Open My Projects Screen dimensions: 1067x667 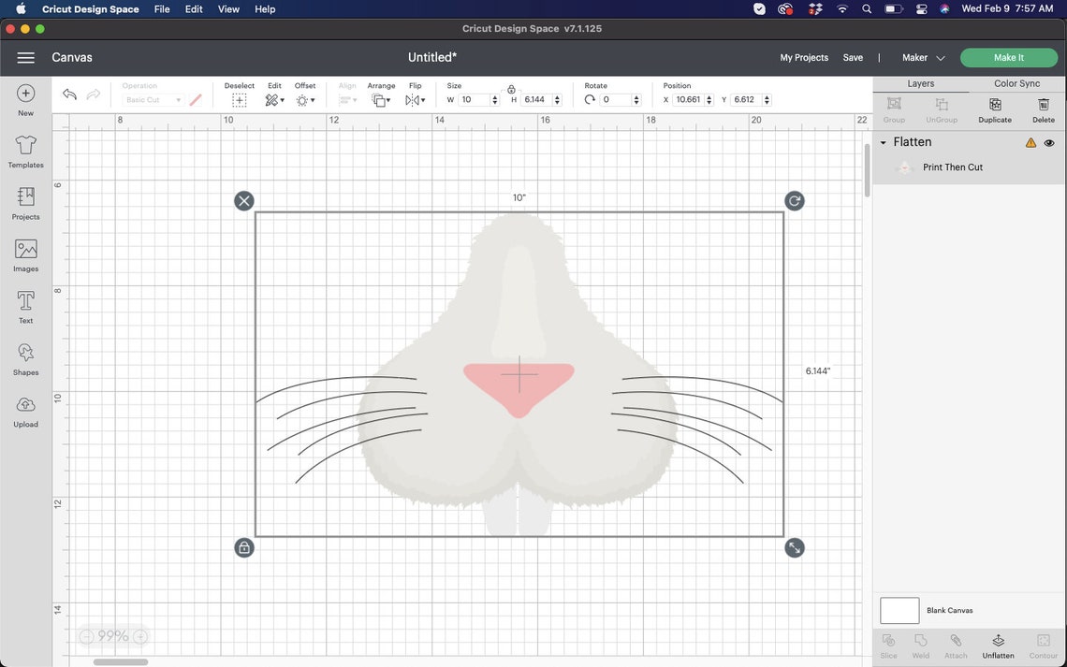[x=803, y=57]
